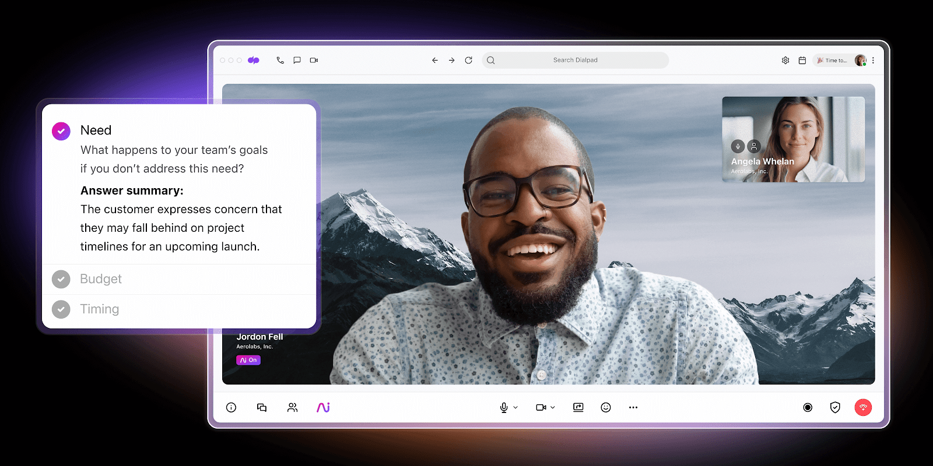Go forward with the right arrow
This screenshot has width=933, height=466.
[451, 60]
